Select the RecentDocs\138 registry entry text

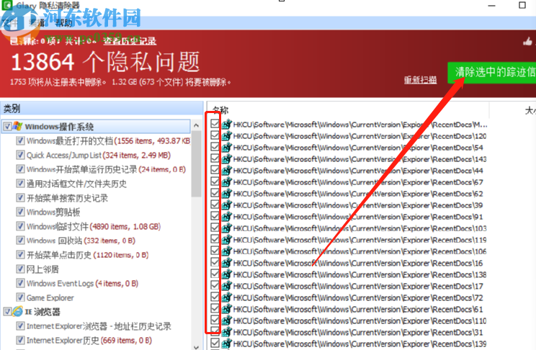pos(359,275)
